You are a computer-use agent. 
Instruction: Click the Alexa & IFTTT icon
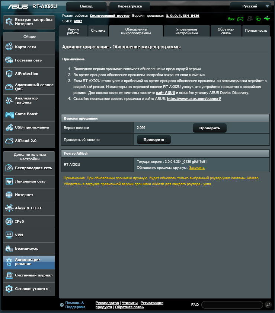pyautogui.click(x=9, y=208)
